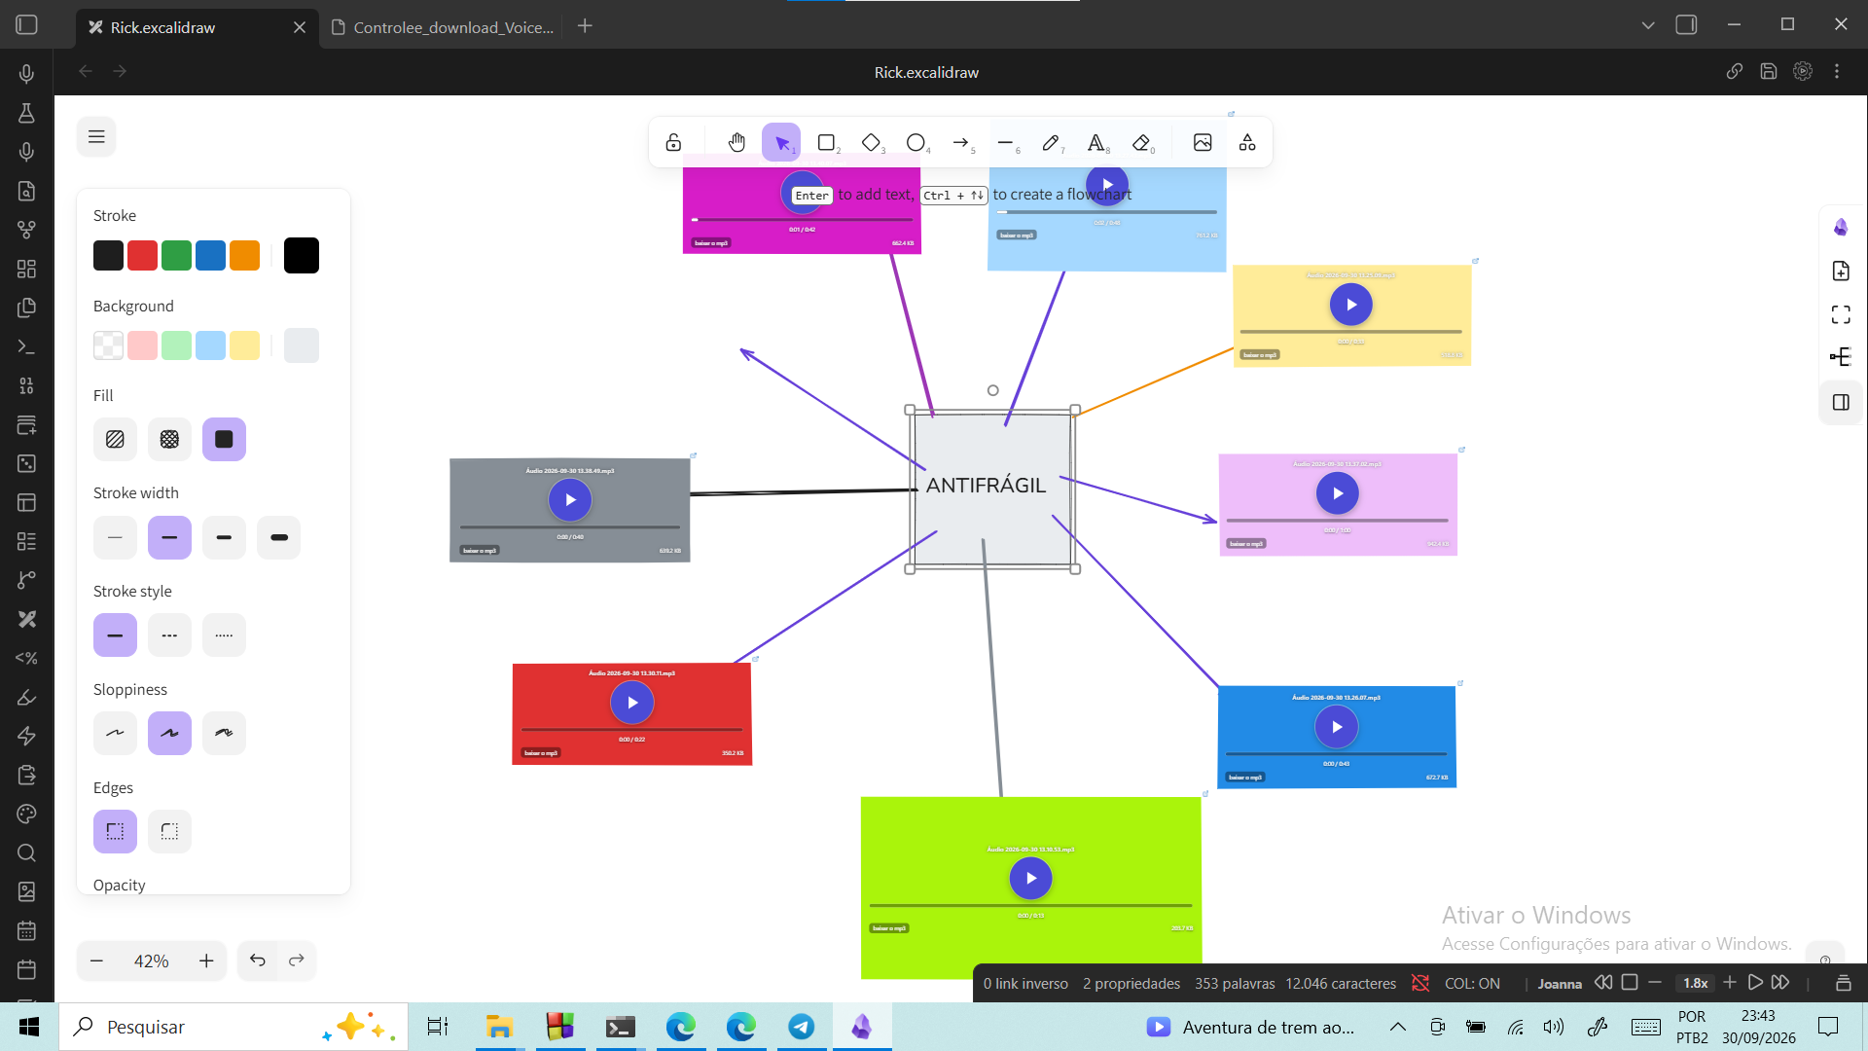The image size is (1868, 1051).
Task: Select cross-hatch fill style
Action: point(169,439)
